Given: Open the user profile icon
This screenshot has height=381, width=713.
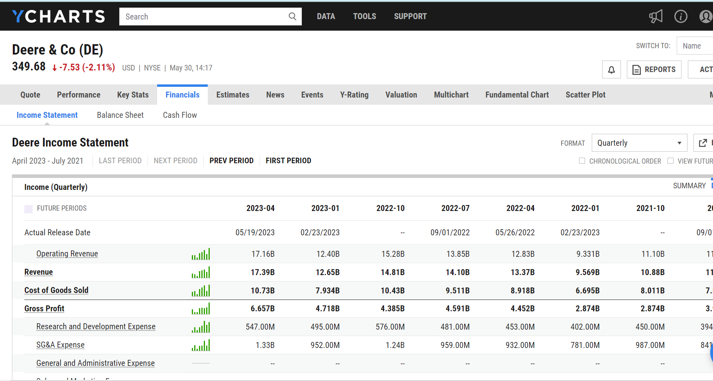Looking at the screenshot, I should (x=706, y=16).
